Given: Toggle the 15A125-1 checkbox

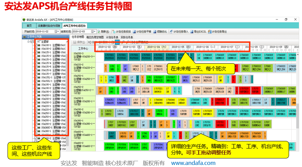Looking at the screenshot, I should pos(36,52).
